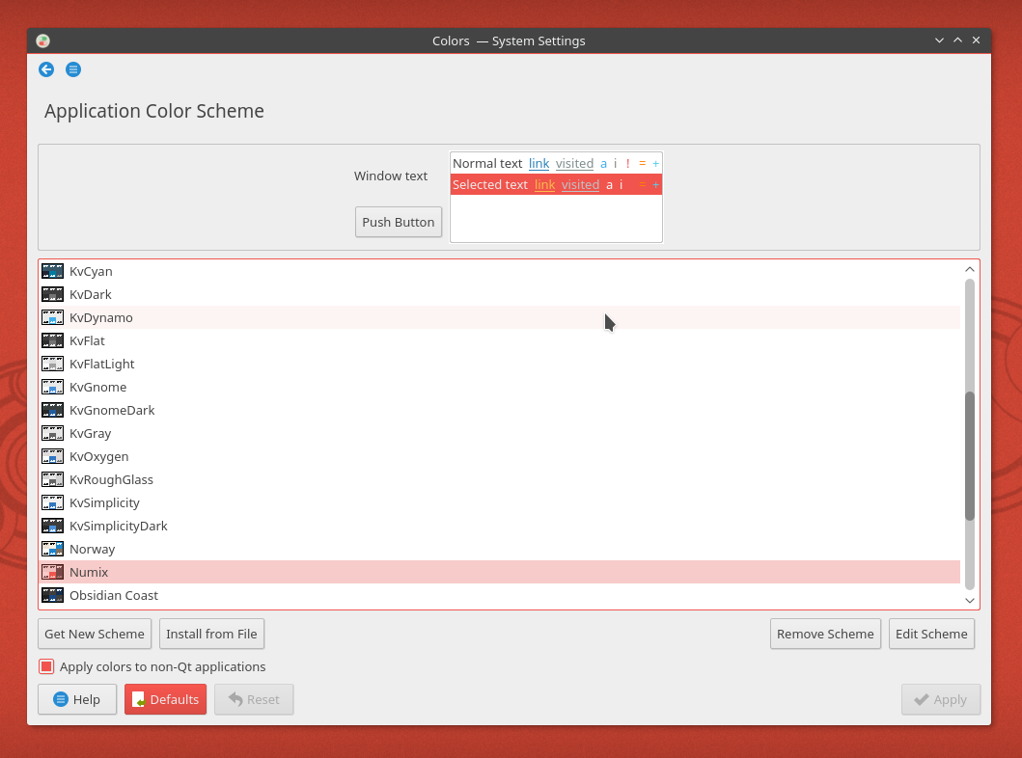This screenshot has height=758, width=1022.
Task: Click the System Settings app icon in title bar
Action: [43, 41]
